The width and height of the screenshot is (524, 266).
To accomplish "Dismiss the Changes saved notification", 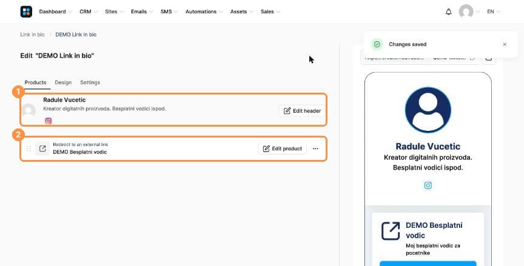I will coord(505,44).
